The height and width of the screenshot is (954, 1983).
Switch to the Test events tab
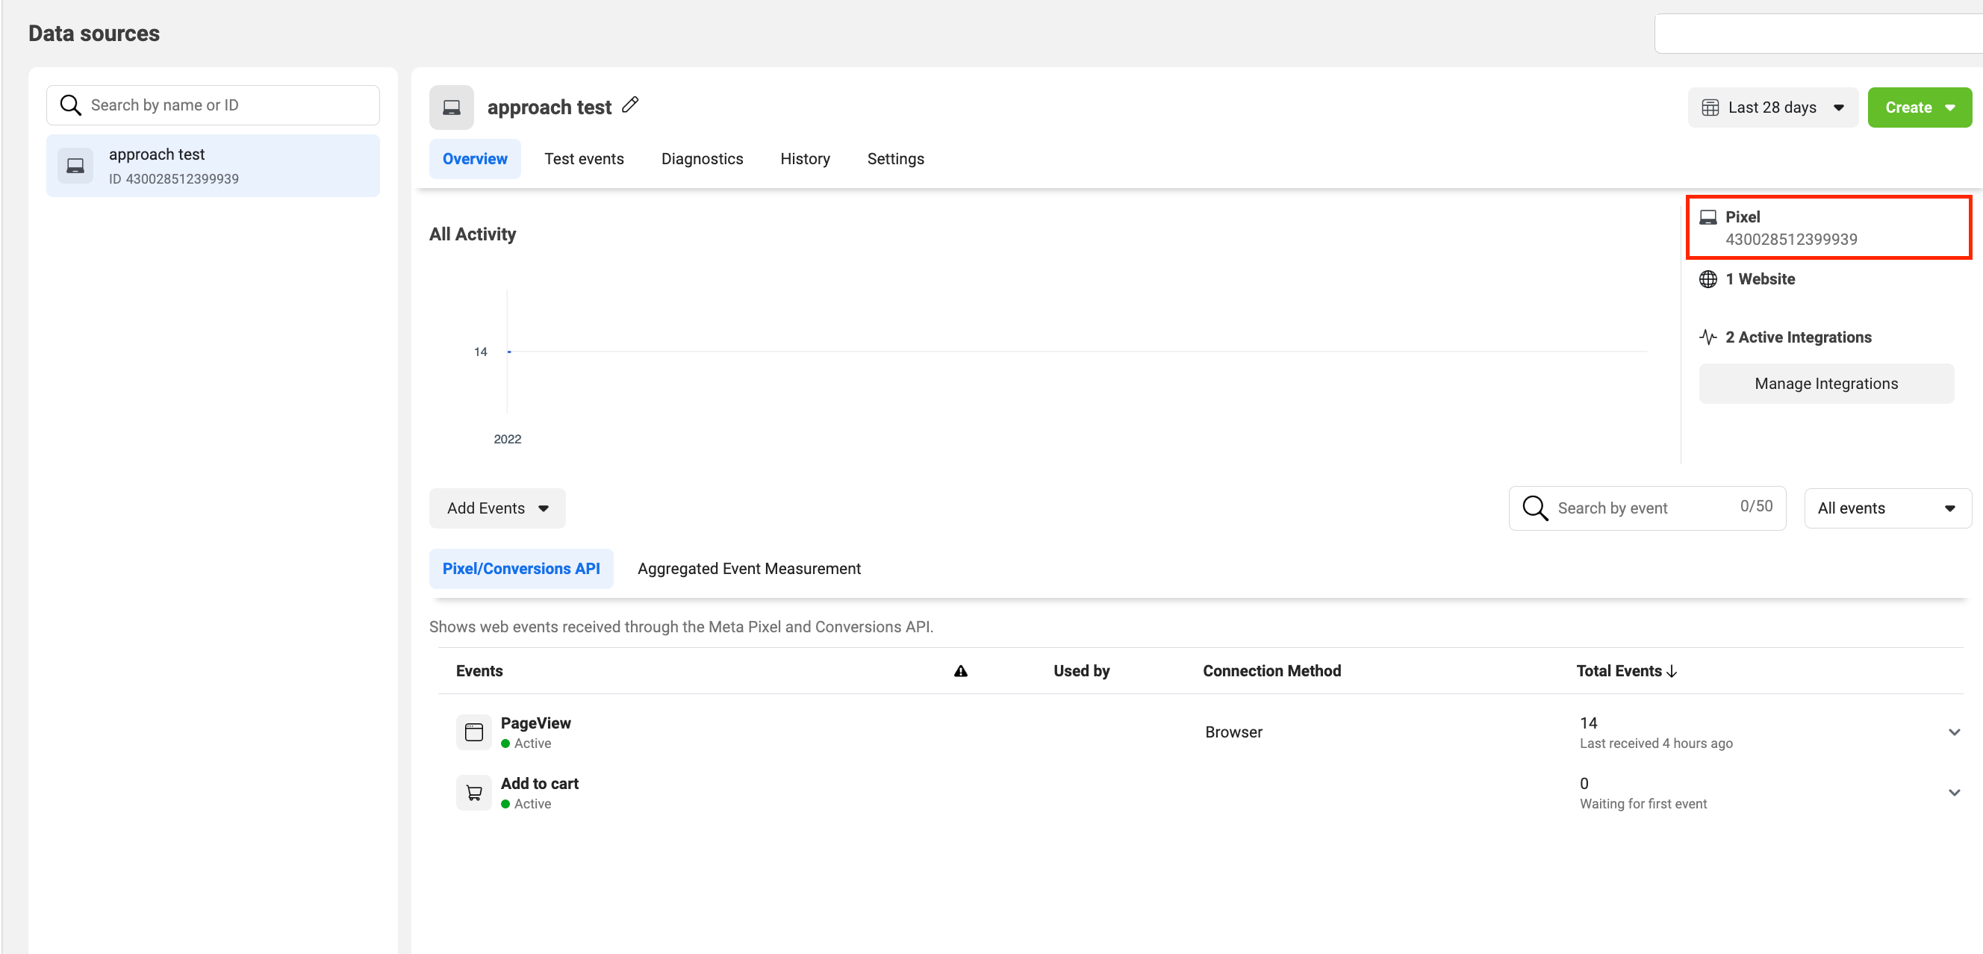[584, 158]
